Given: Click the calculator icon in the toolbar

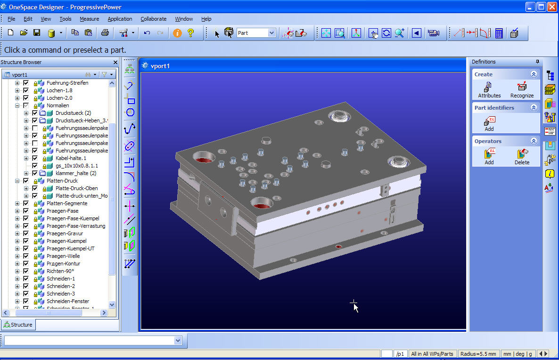Looking at the screenshot, I should 499,33.
